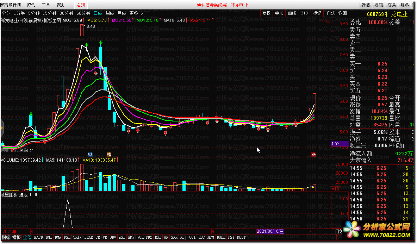The width and height of the screenshot is (417, 244).
Task: Select the 日线 daily period
Action: coord(98,13)
